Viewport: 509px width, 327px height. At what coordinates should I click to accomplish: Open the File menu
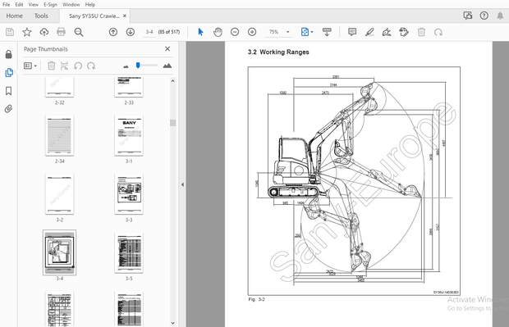coord(7,5)
